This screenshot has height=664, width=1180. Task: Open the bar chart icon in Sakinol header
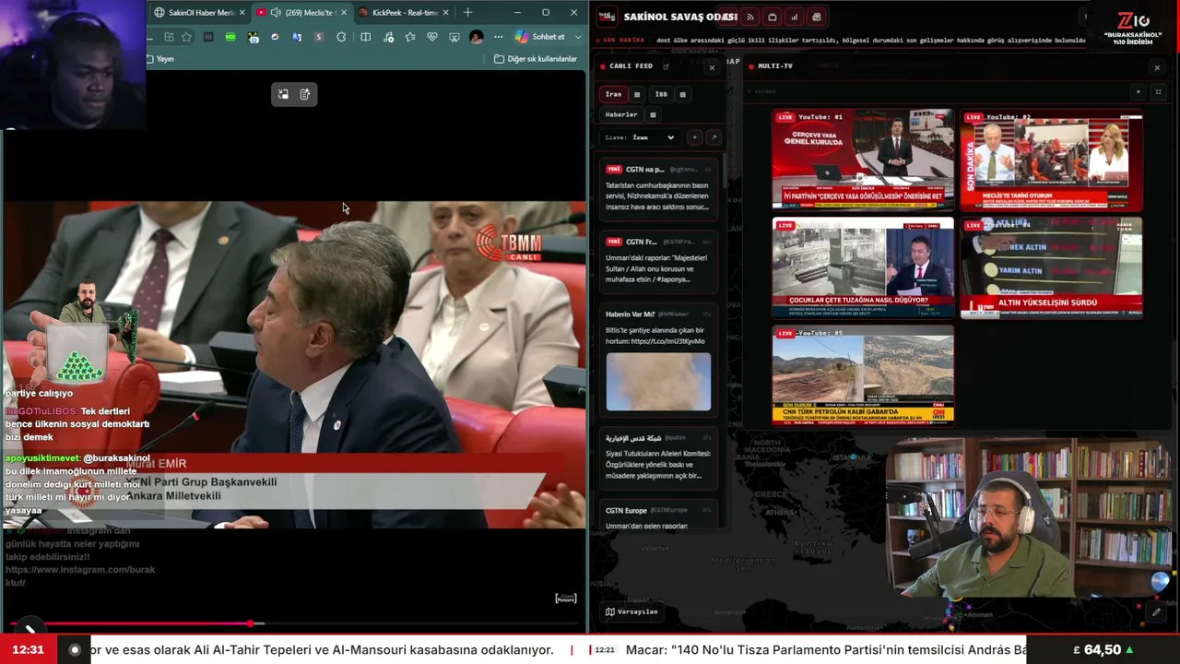795,17
